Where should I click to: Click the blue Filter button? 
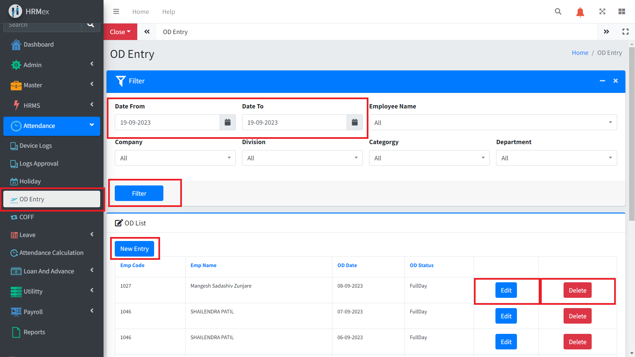(139, 193)
